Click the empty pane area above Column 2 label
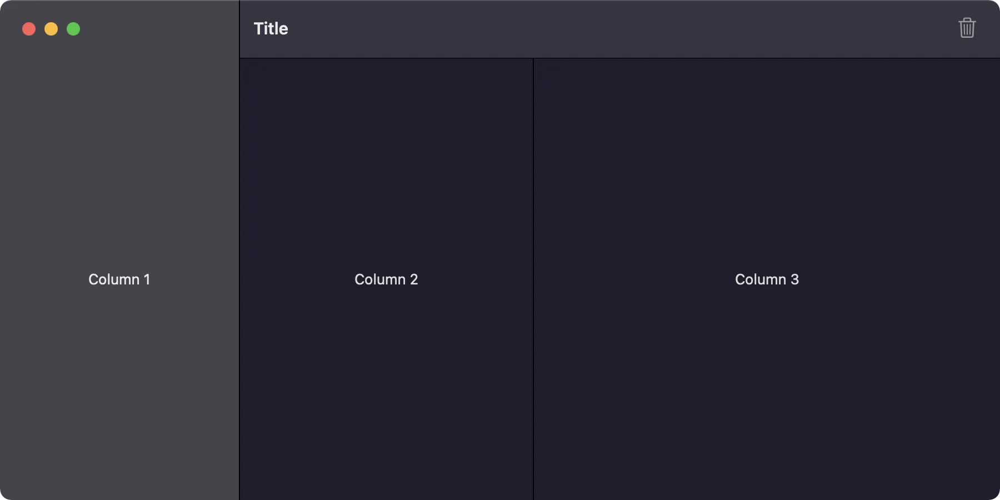The image size is (1000, 500). tap(386, 156)
